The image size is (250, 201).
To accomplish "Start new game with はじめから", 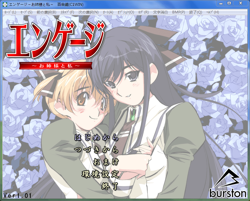I will (x=96, y=138).
